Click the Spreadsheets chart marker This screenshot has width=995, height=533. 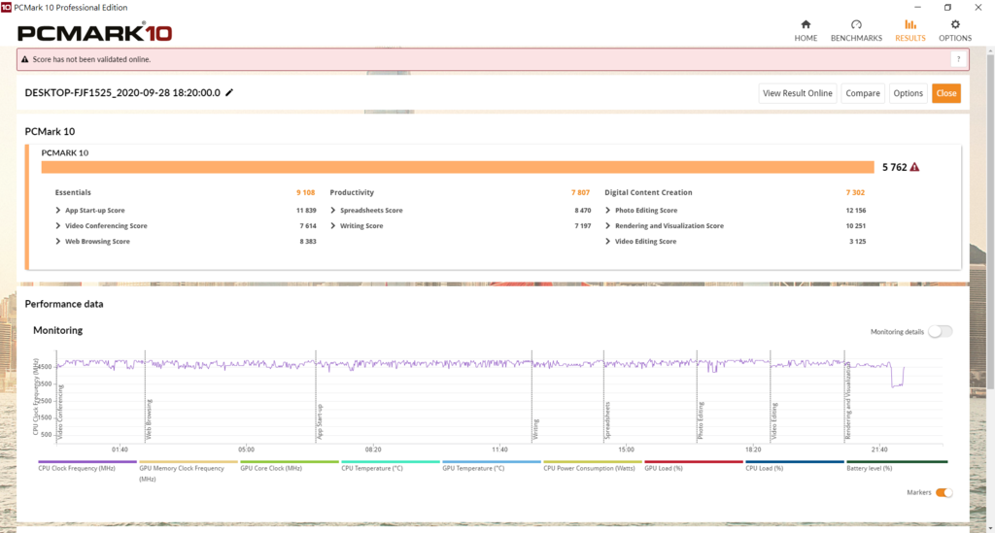coord(607,420)
